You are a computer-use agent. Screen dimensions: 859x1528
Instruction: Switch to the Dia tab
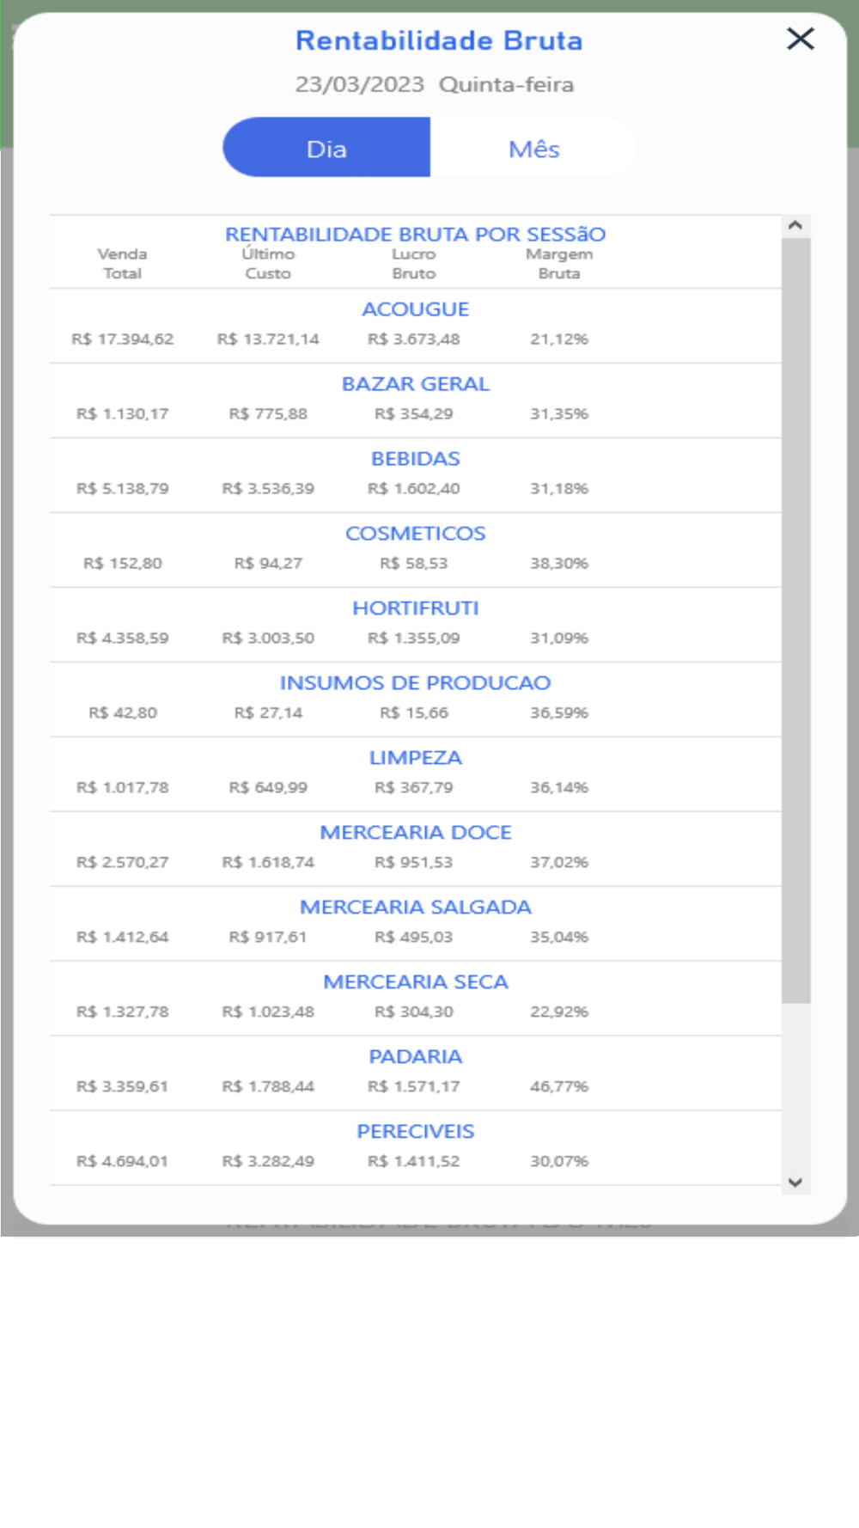coord(326,148)
